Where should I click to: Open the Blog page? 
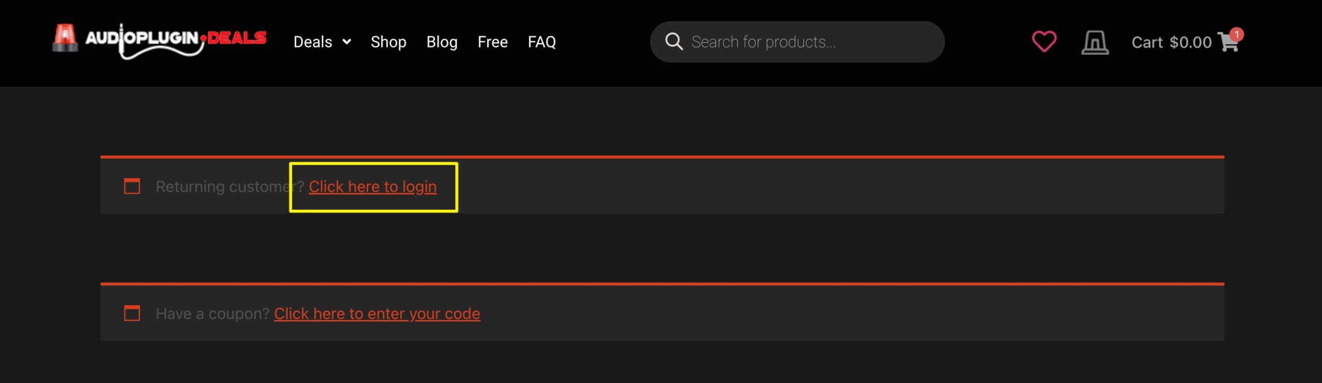pos(442,42)
